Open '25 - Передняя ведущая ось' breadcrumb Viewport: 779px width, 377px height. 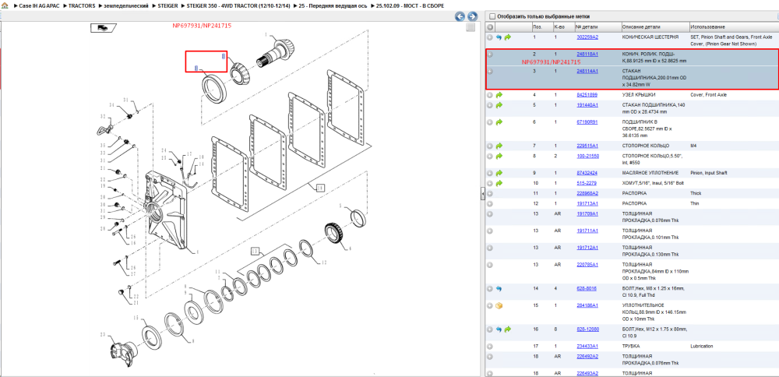(x=333, y=5)
